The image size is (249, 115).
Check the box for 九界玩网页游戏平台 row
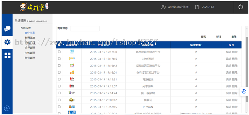[x=59, y=52]
